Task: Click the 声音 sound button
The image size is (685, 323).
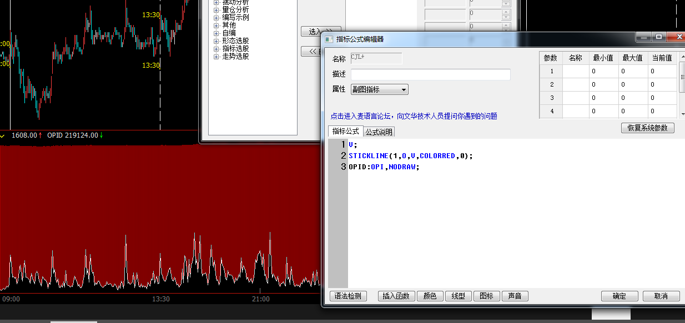Action: click(x=515, y=296)
